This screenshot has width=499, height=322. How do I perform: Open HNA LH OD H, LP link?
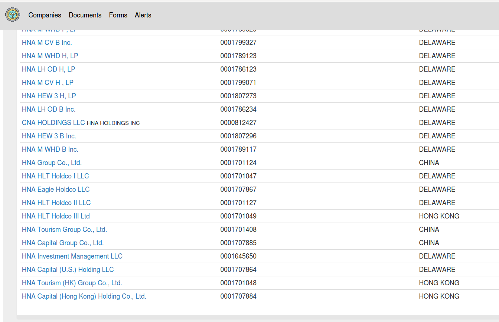tap(48, 69)
